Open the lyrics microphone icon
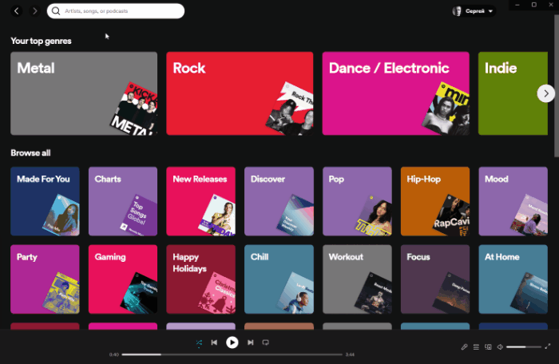This screenshot has width=559, height=364. [465, 347]
